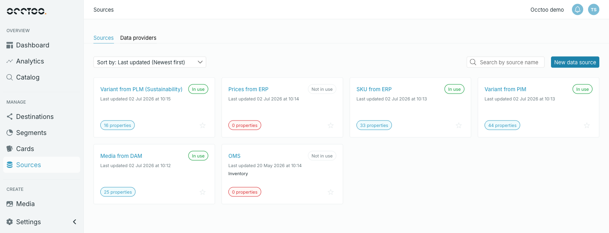Viewport: 609px width, 233px height.
Task: Open the SKU from ERP source
Action: [x=374, y=89]
